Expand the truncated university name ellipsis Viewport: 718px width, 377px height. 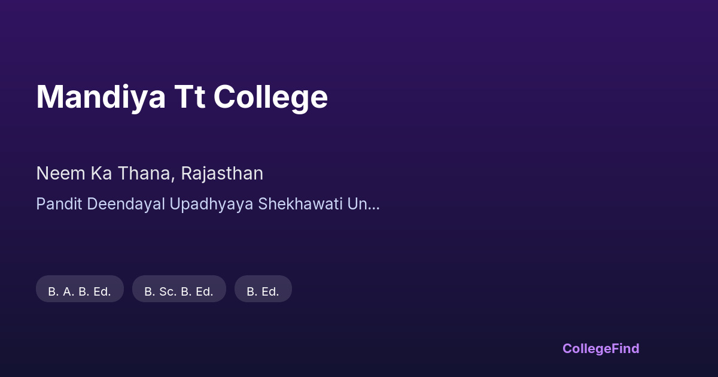(x=374, y=205)
